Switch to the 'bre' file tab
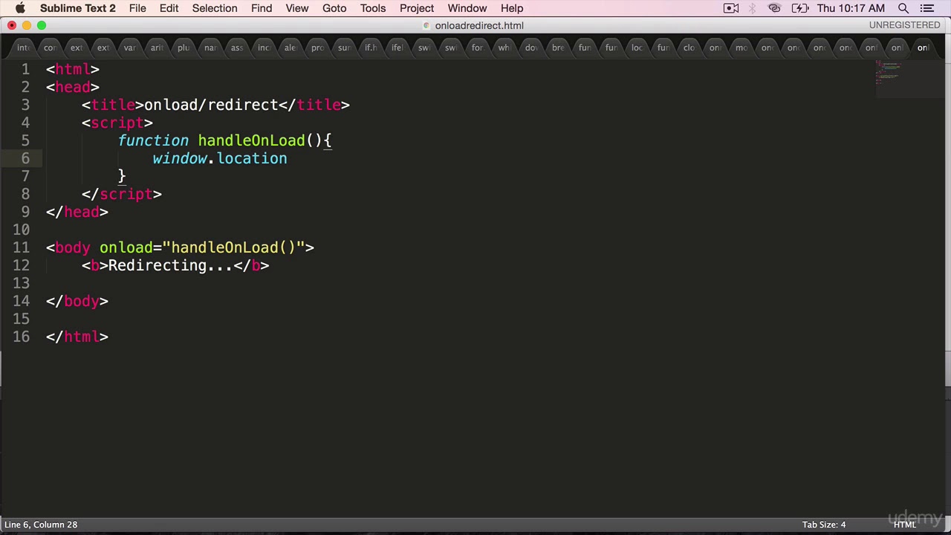The height and width of the screenshot is (535, 951). (x=557, y=48)
